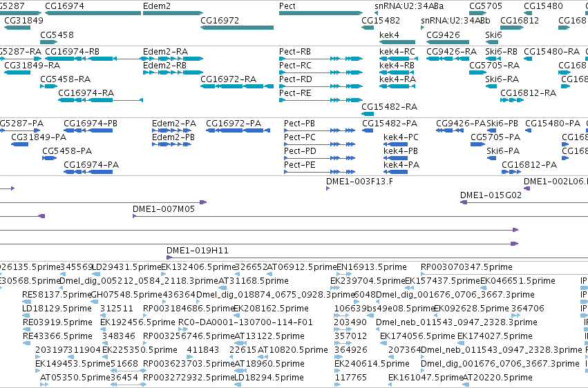The width and height of the screenshot is (588, 388).
Task: Click the Edem2-PA protein label
Action: click(174, 123)
